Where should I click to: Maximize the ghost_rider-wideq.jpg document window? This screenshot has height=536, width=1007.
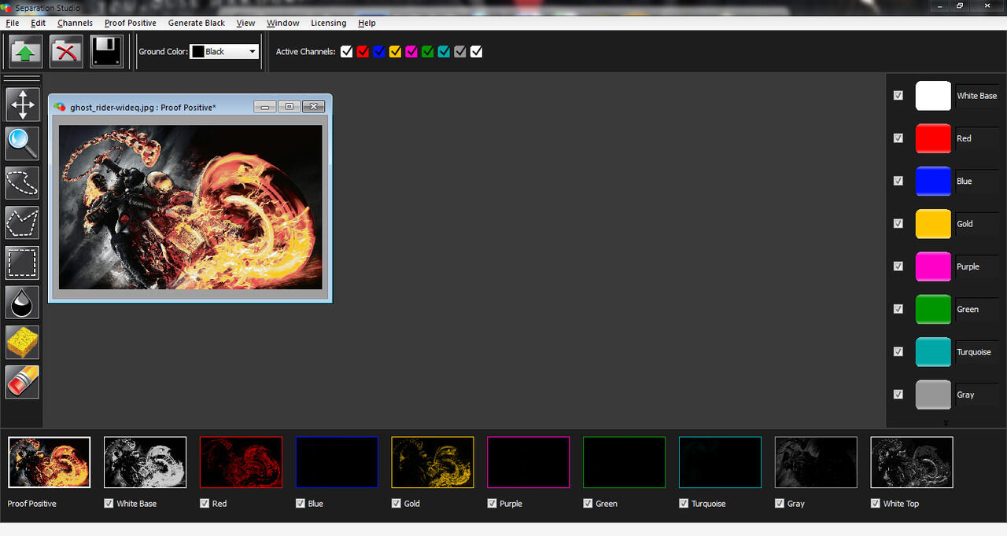click(289, 107)
